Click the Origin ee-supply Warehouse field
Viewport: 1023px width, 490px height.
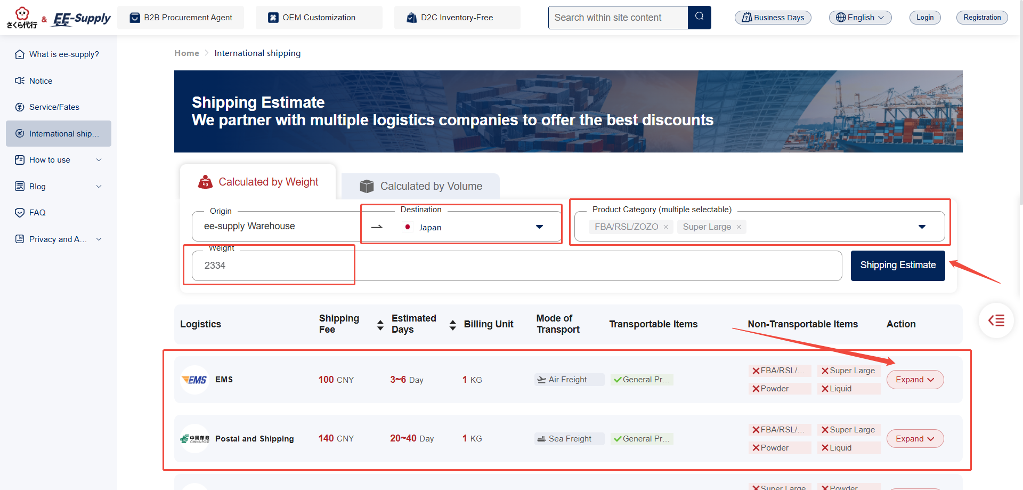[277, 226]
